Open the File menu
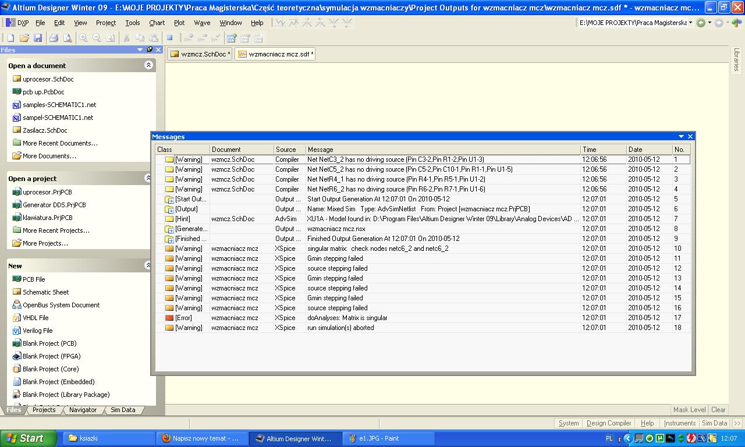 coord(40,23)
